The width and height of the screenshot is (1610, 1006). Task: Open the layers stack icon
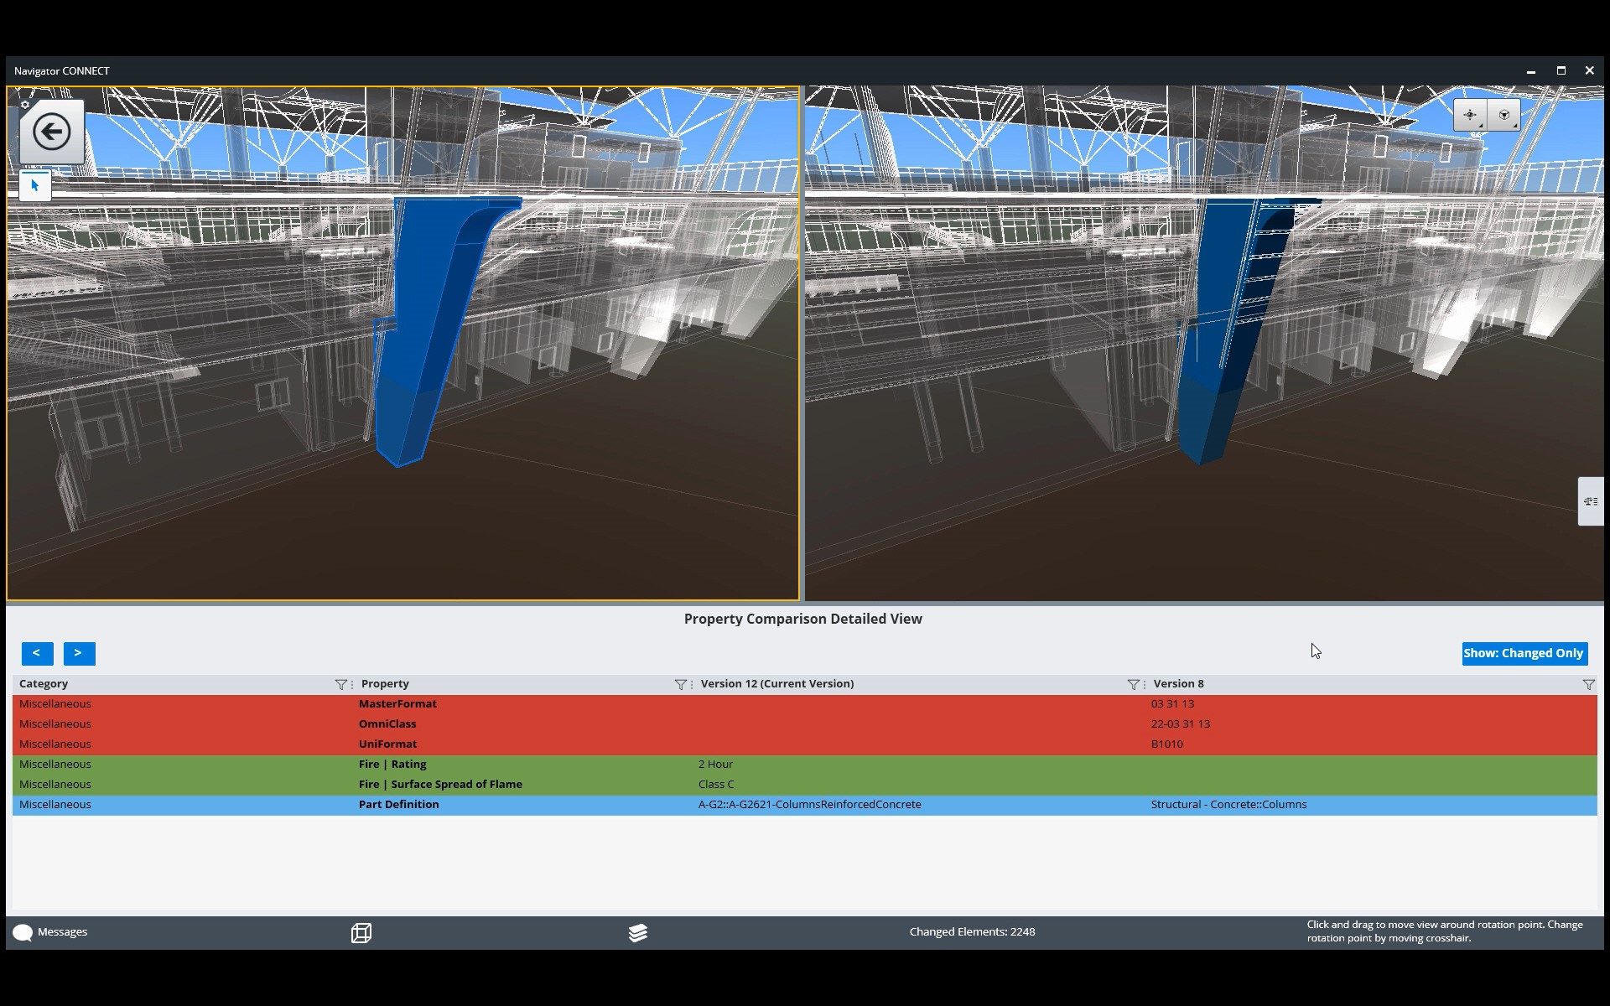tap(637, 932)
